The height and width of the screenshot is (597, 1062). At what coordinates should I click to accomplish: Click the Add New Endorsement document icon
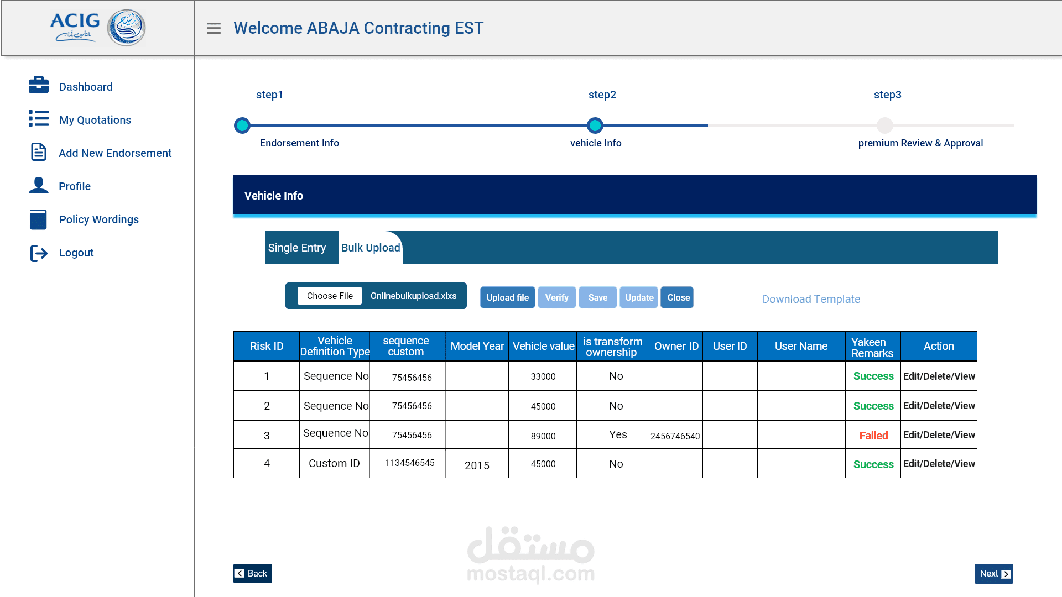point(39,151)
